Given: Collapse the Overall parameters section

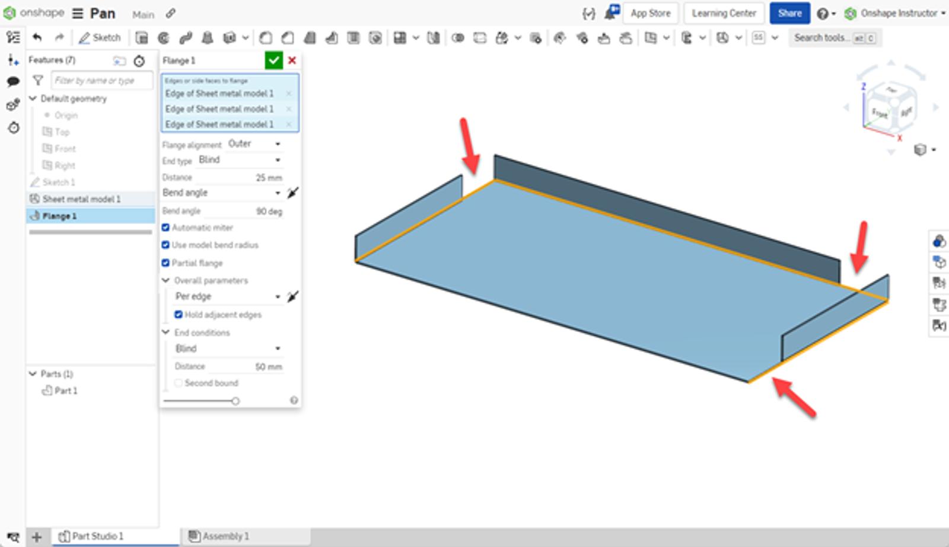Looking at the screenshot, I should pos(166,280).
